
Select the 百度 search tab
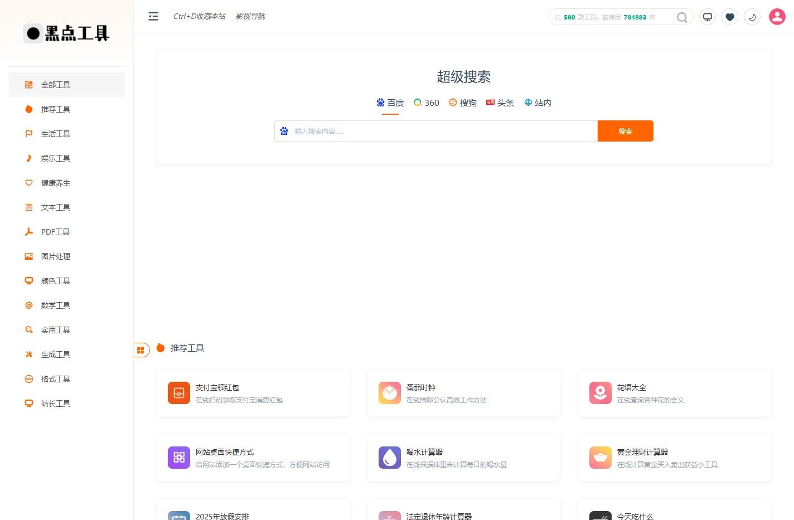(390, 103)
